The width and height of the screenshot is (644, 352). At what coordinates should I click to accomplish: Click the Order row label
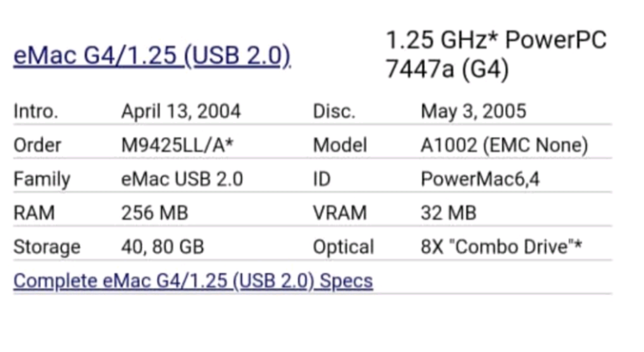point(38,145)
